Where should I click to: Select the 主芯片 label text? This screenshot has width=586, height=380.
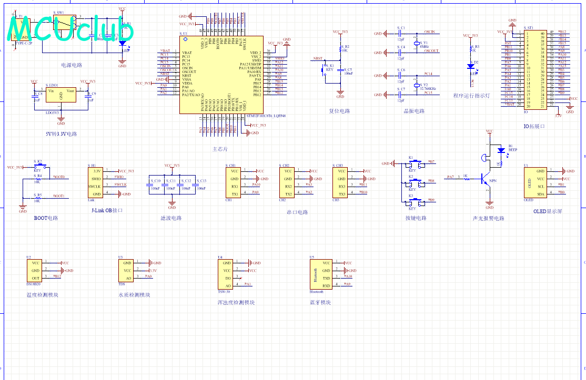click(220, 149)
